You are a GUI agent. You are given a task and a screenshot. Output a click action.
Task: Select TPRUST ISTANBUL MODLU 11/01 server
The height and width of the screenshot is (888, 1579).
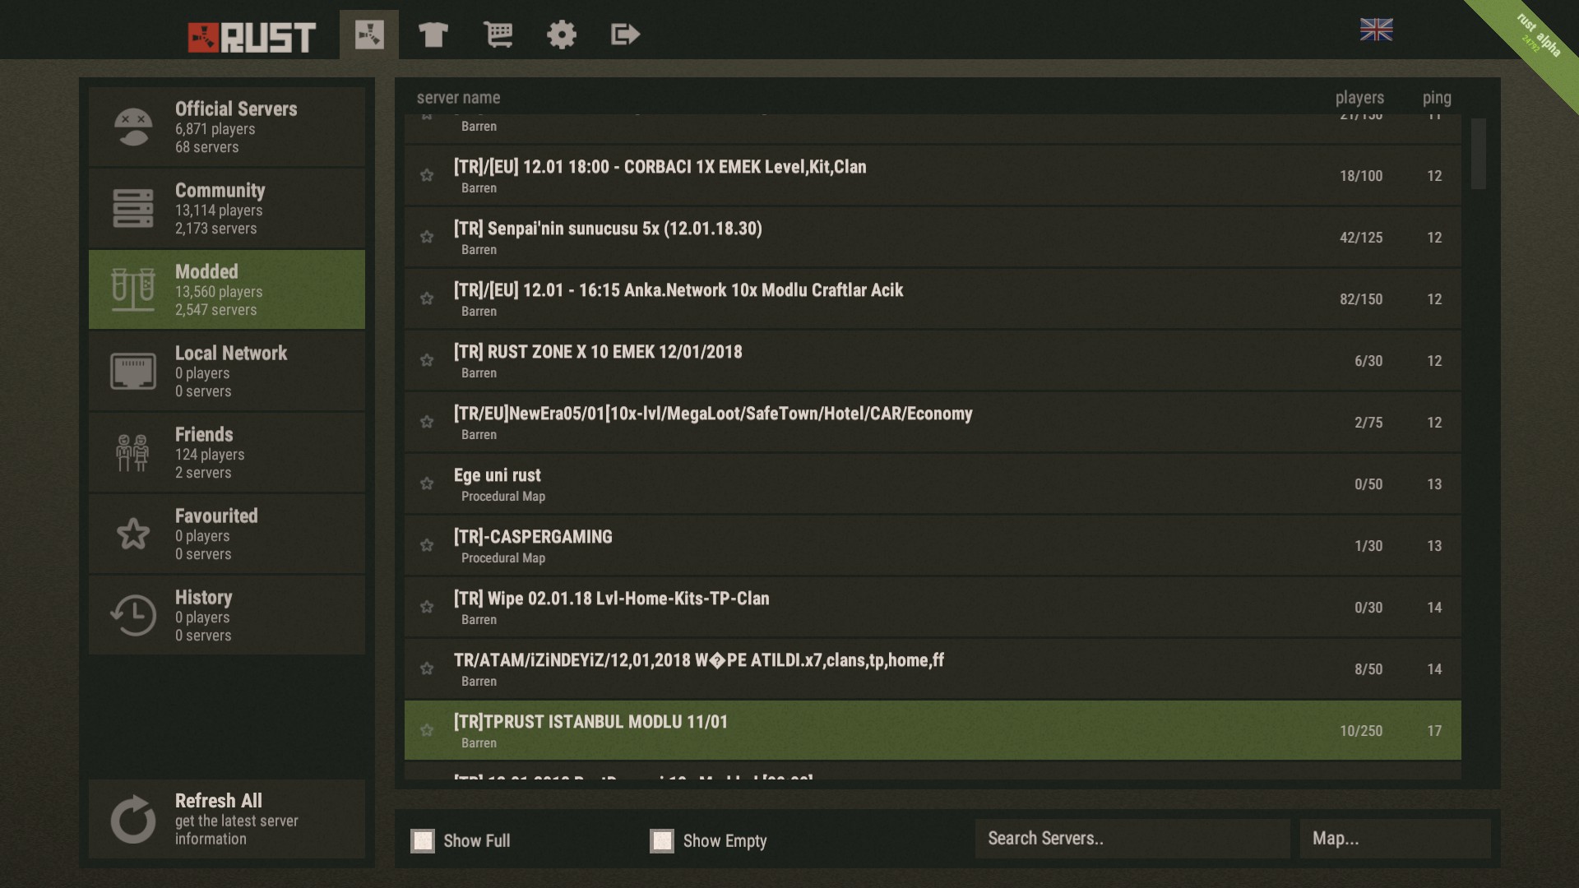click(932, 729)
